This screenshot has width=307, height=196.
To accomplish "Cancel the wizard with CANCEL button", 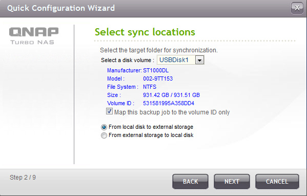I will pos(277,182).
